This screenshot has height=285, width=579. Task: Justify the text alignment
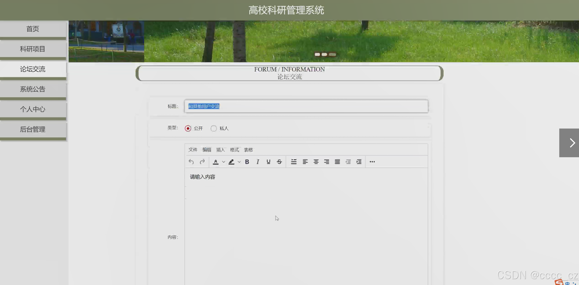point(337,162)
